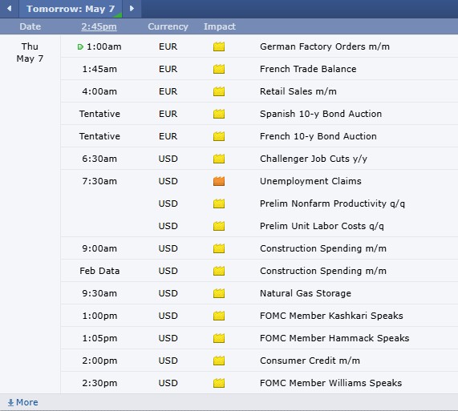Click green arrow marker beside 1:00am

point(80,46)
